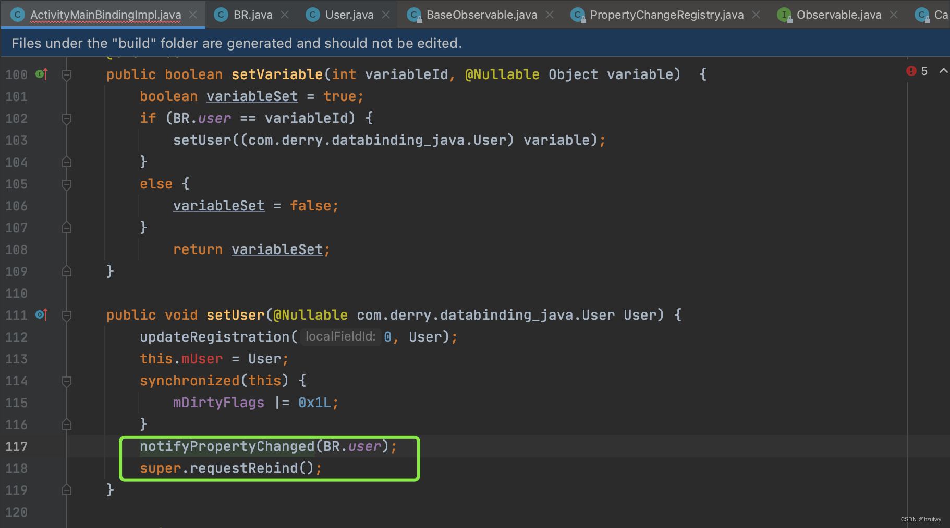
Task: Click the generated-files warning banner
Action: [475, 43]
